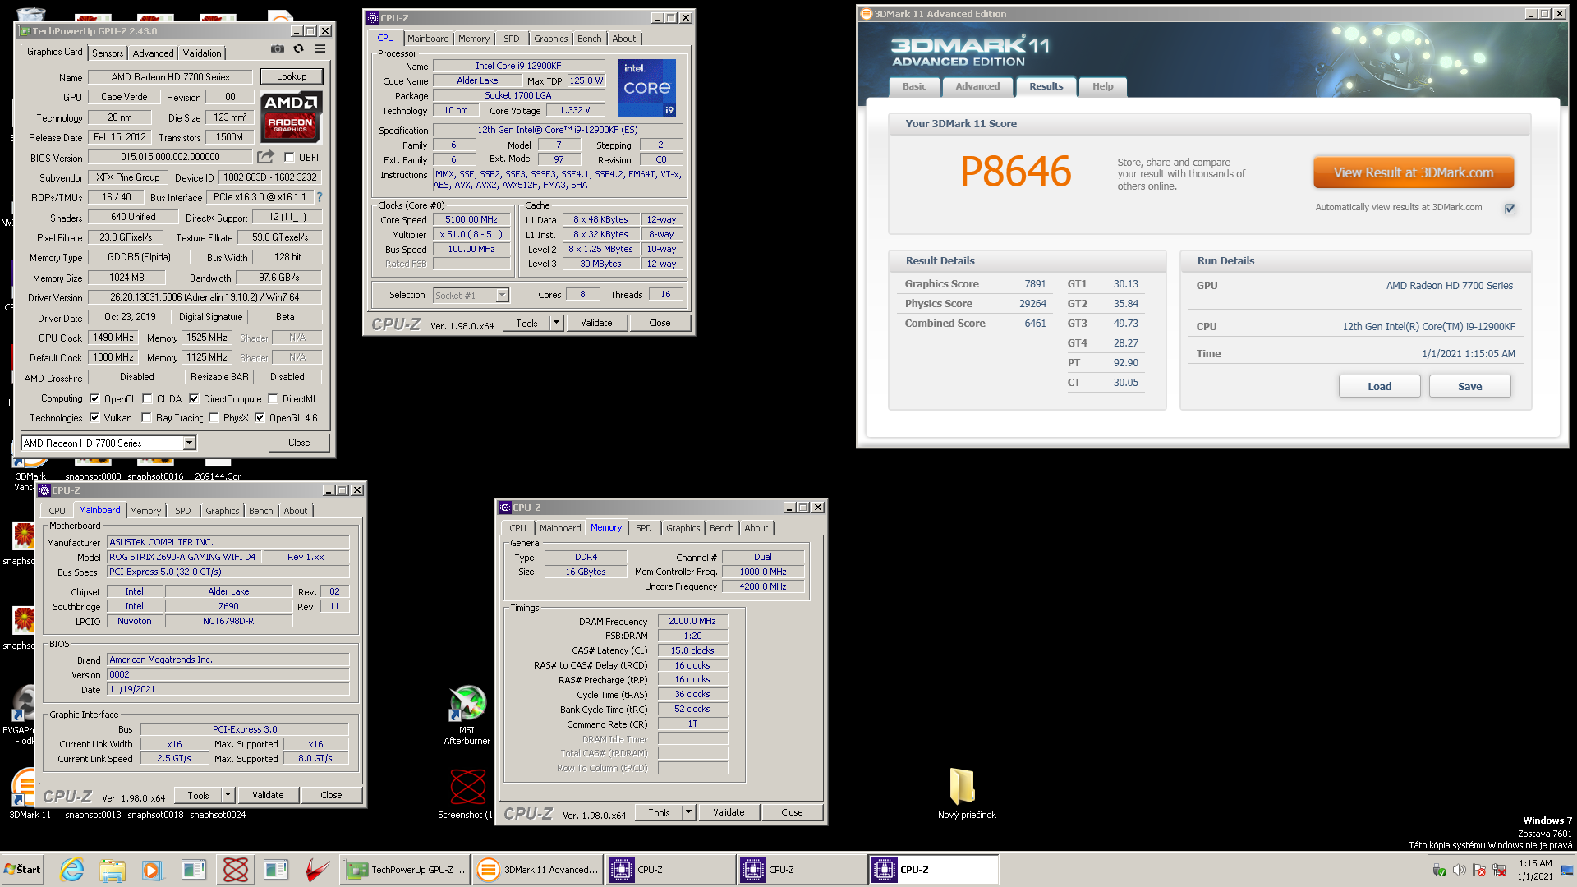Screen dimensions: 1577x887
Task: Switch to Sensors tab in GPU-Z
Action: [108, 53]
